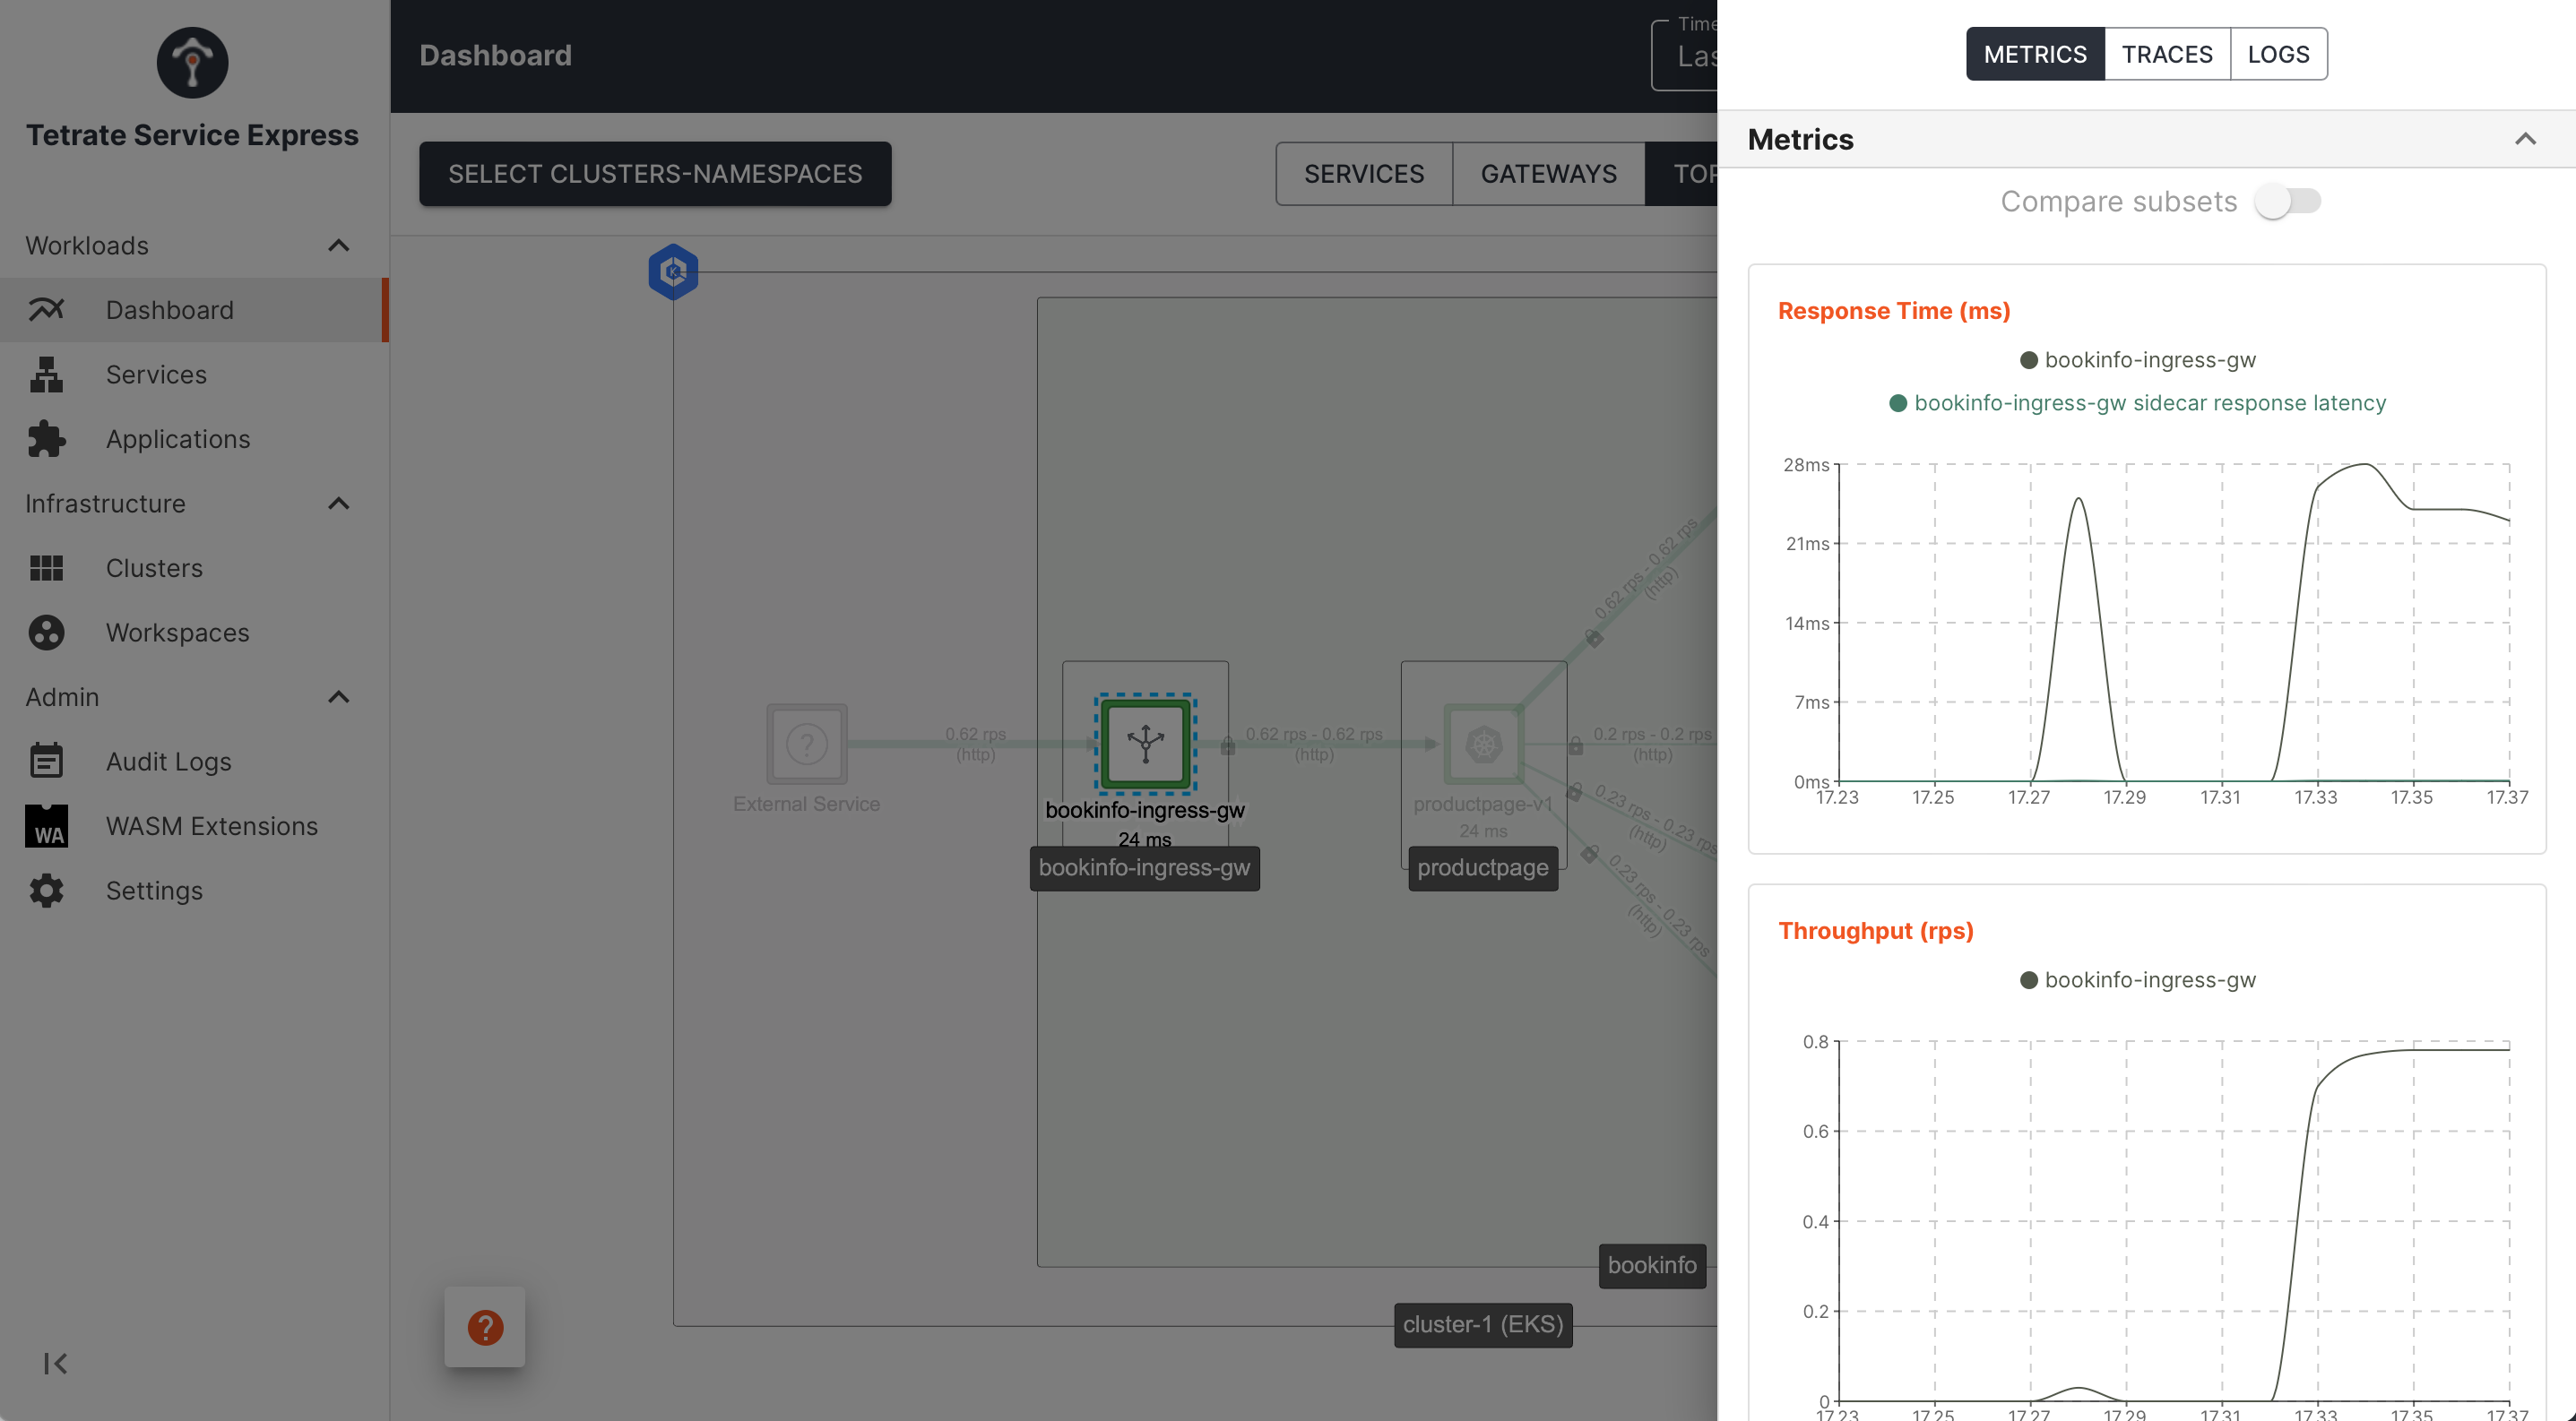Screen dimensions: 2576x1421
Task: Click the question mark help icon
Action: (x=487, y=1325)
